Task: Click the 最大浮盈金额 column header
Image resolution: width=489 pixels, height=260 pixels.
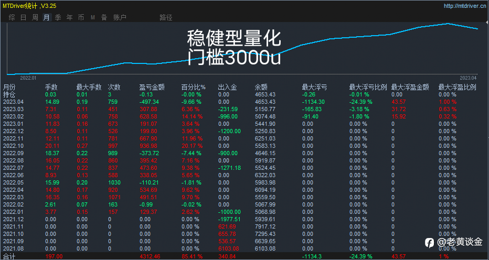Action: click(410, 88)
